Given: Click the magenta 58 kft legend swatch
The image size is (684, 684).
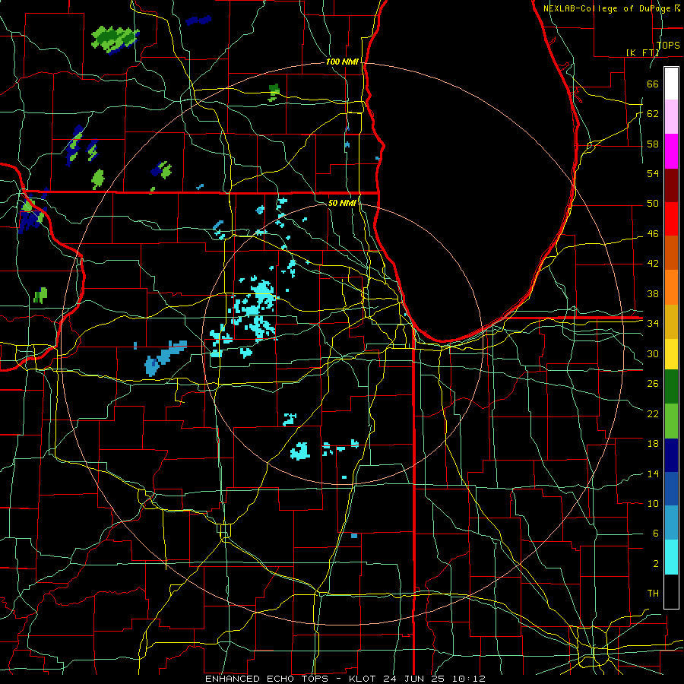Looking at the screenshot, I should [x=671, y=151].
